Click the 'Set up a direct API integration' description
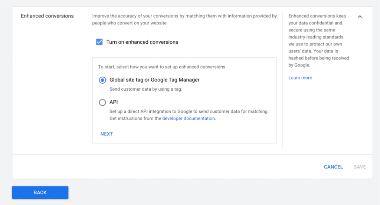Image resolution: width=380 pixels, height=205 pixels. pyautogui.click(x=189, y=111)
